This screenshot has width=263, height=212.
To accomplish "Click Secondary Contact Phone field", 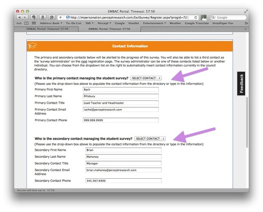I will point(123,181).
